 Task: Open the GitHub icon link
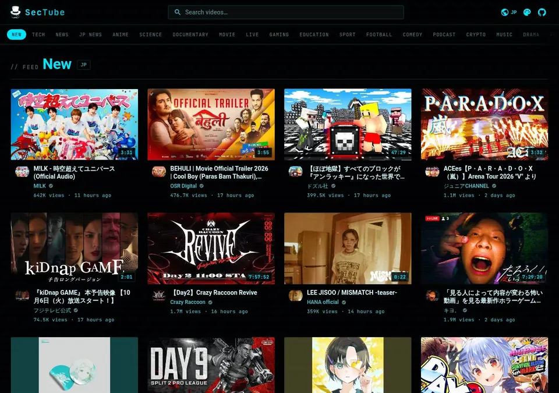pyautogui.click(x=542, y=12)
